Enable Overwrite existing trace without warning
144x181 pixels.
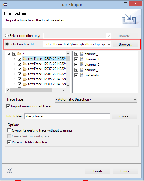9,130
